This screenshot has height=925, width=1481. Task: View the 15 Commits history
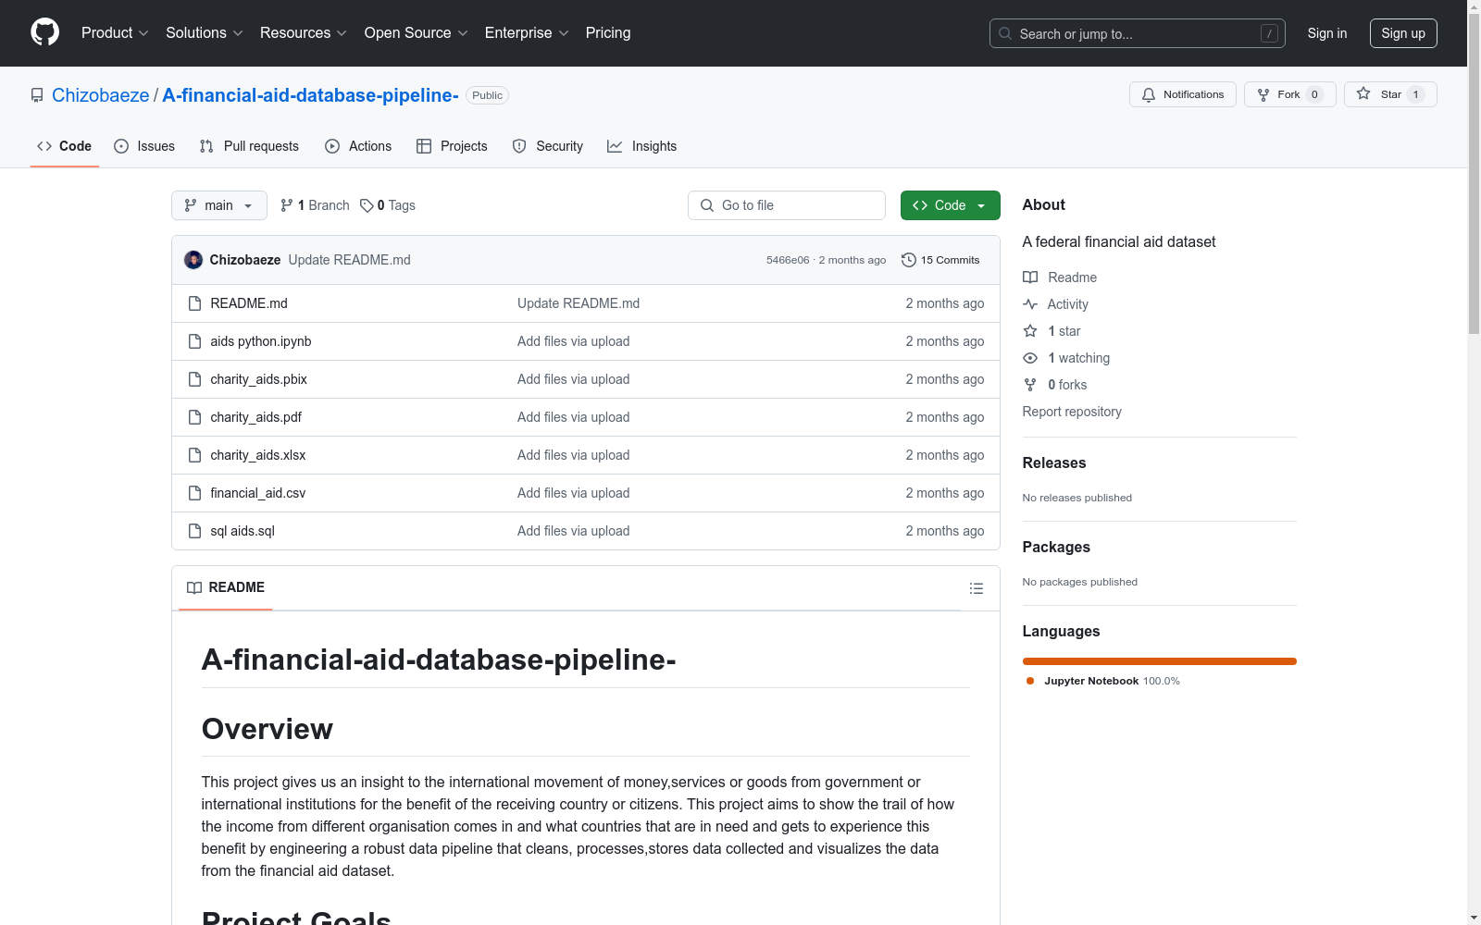click(940, 260)
